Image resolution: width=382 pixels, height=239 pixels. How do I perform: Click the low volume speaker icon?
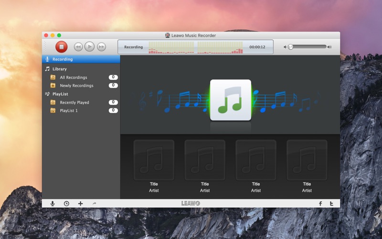tap(285, 47)
